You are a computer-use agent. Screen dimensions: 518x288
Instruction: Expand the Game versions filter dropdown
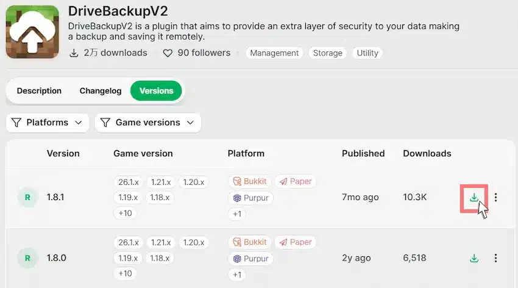(147, 123)
